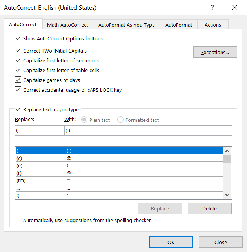Delete the selected AutoCorrect entry
Image resolution: width=247 pixels, height=252 pixels.
[x=209, y=208]
